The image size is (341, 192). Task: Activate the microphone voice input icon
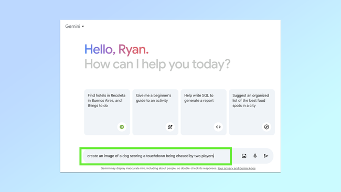[255, 156]
